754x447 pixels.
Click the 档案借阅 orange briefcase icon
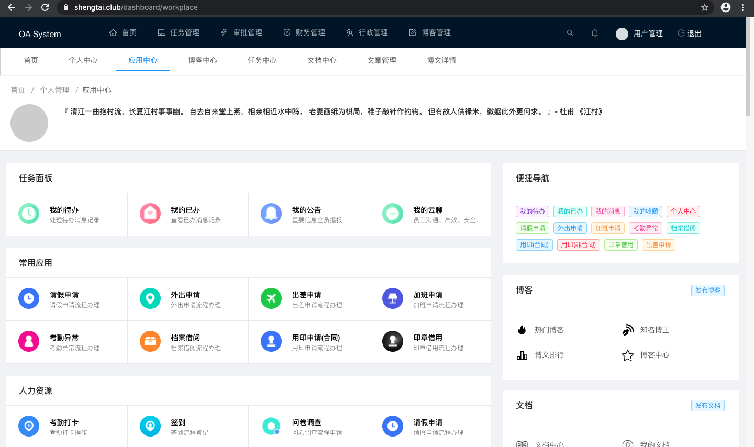150,341
